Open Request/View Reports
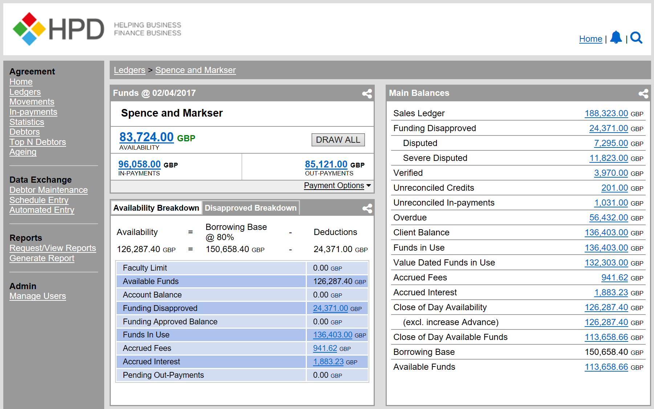This screenshot has width=654, height=409. coord(53,248)
